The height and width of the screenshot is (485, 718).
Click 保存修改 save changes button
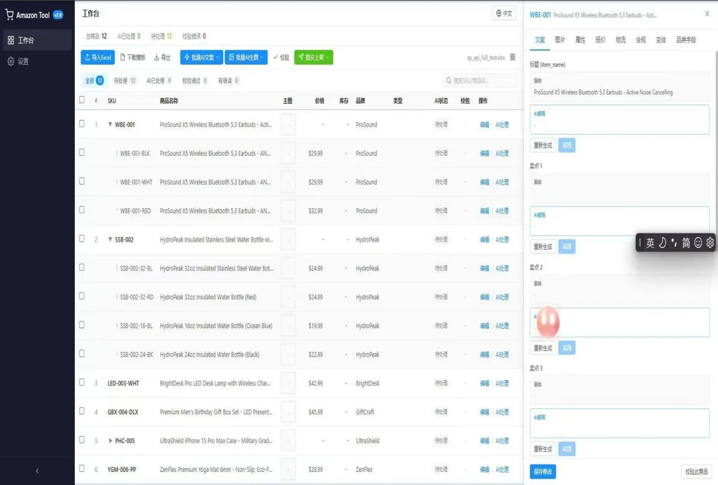point(543,471)
